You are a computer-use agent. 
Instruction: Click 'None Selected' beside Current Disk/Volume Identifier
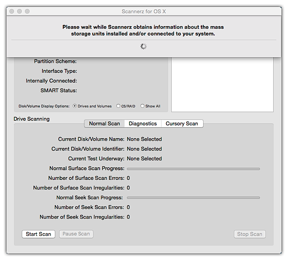click(144, 149)
